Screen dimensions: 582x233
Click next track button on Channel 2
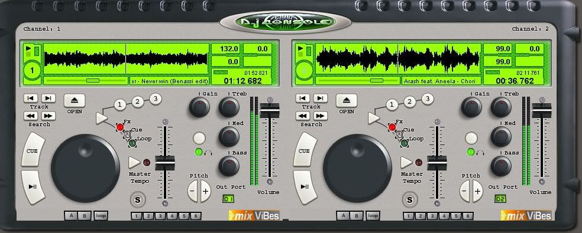[x=321, y=98]
